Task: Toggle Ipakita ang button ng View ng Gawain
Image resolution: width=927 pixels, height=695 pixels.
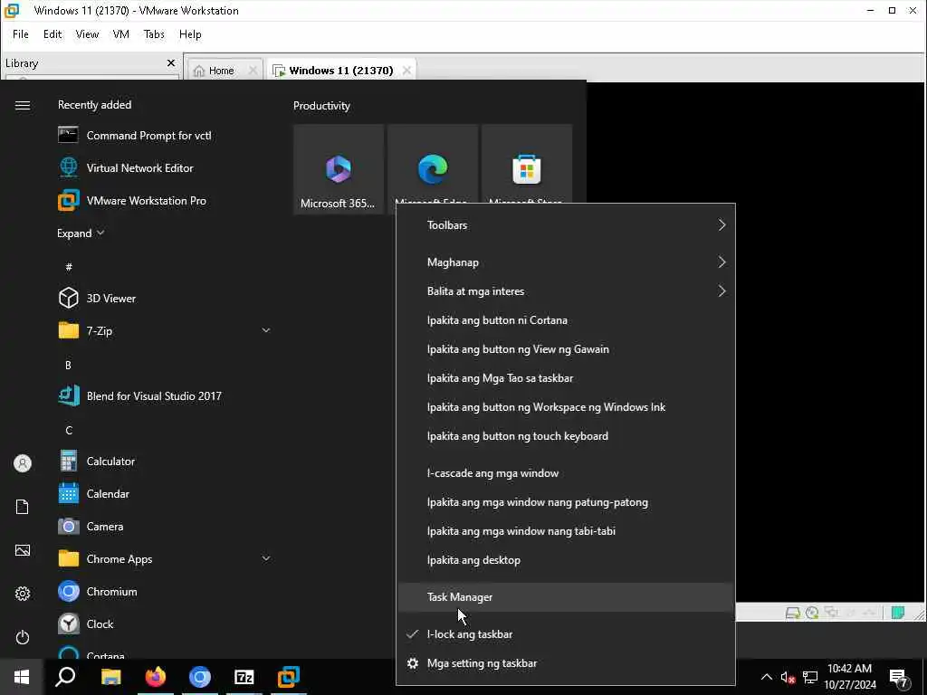Action: click(x=566, y=348)
